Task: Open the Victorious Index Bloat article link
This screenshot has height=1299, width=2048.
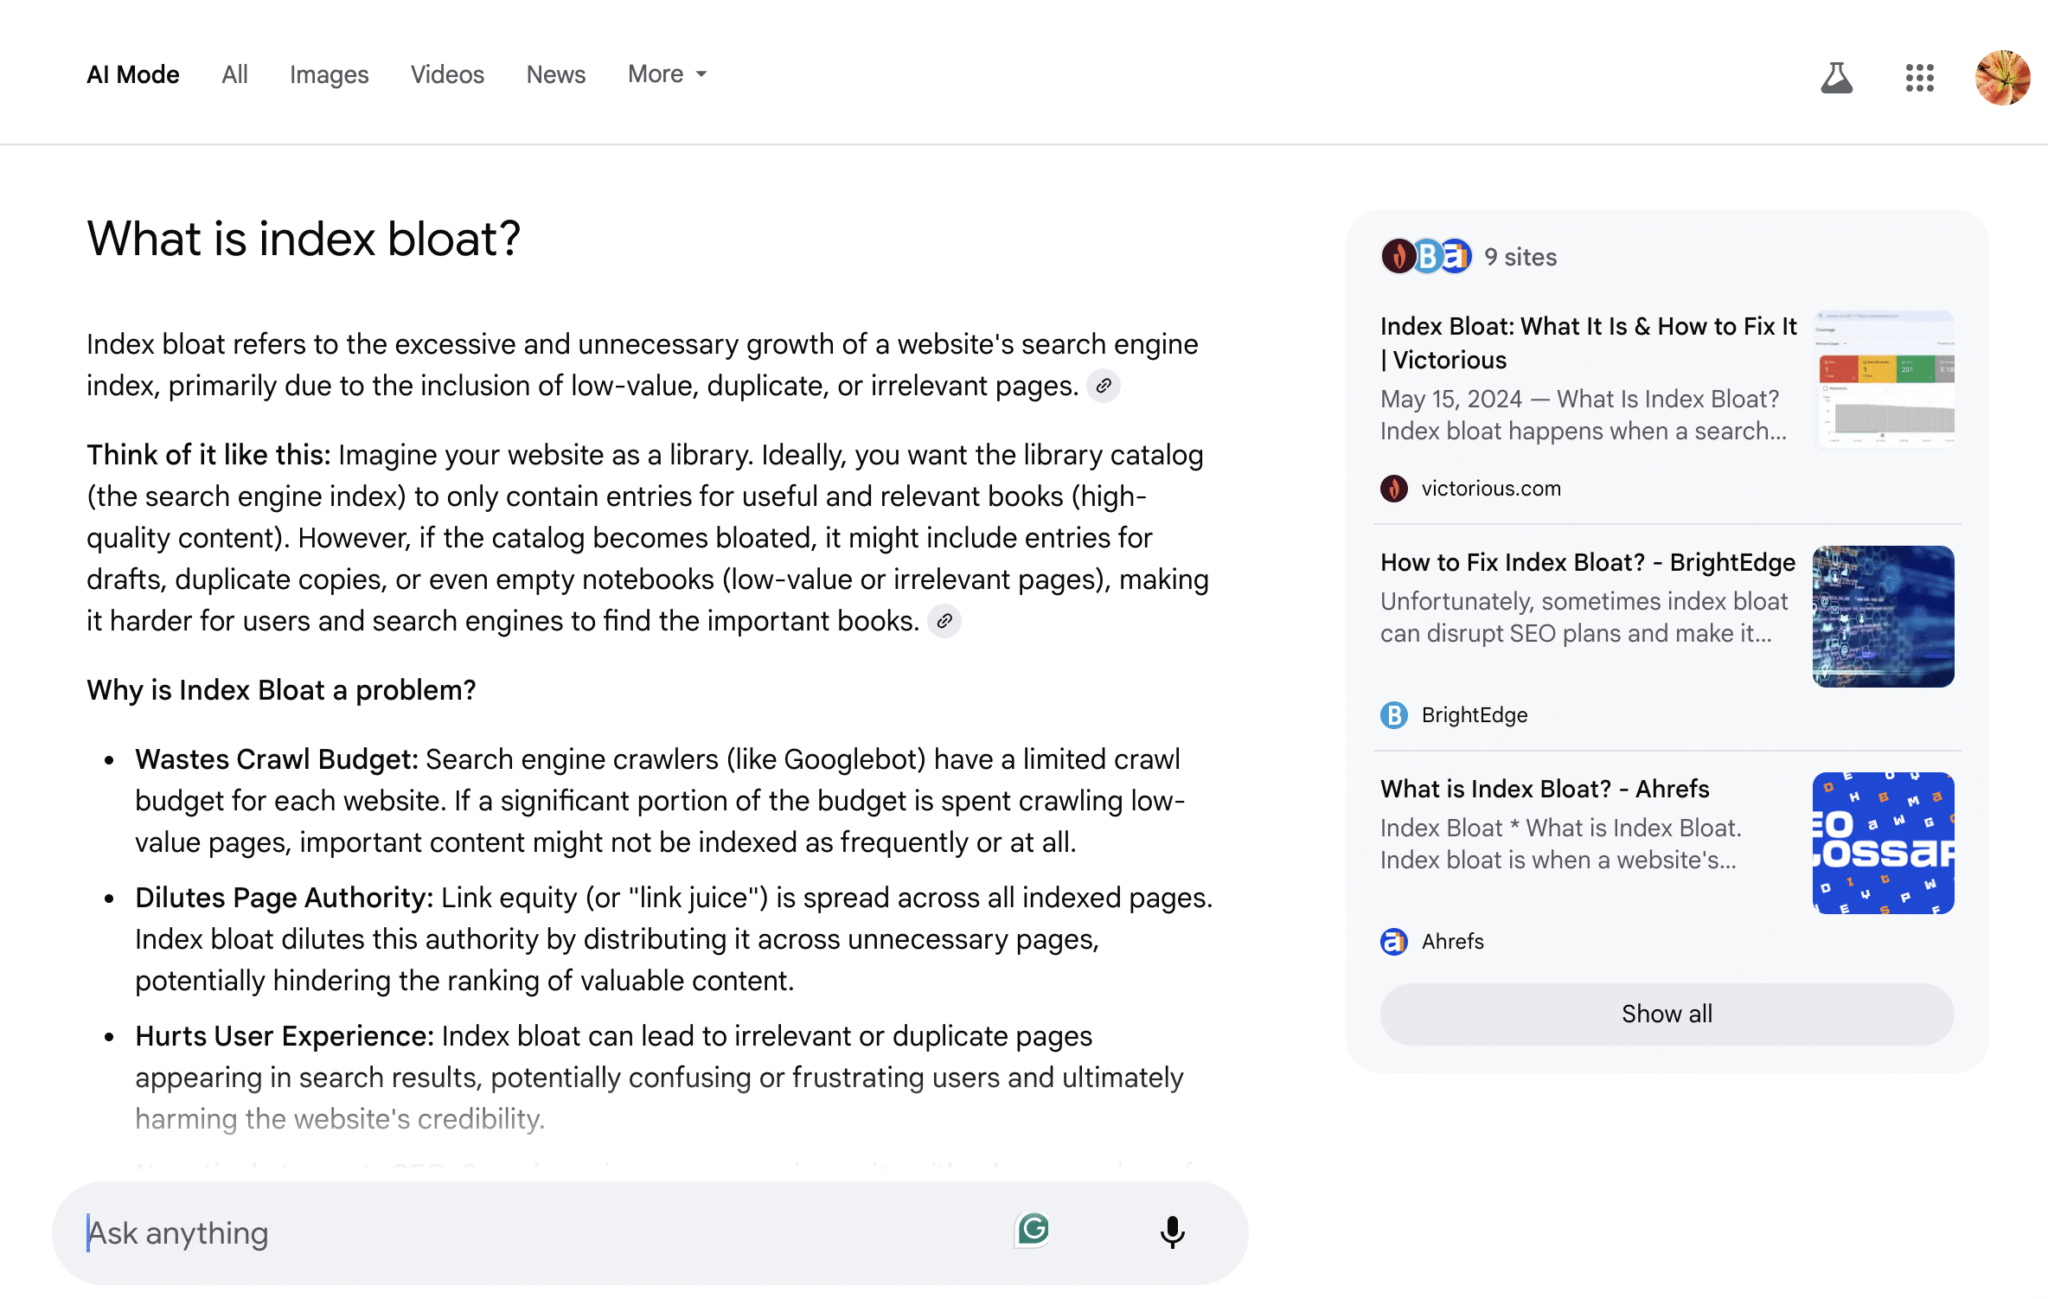Action: pyautogui.click(x=1588, y=343)
